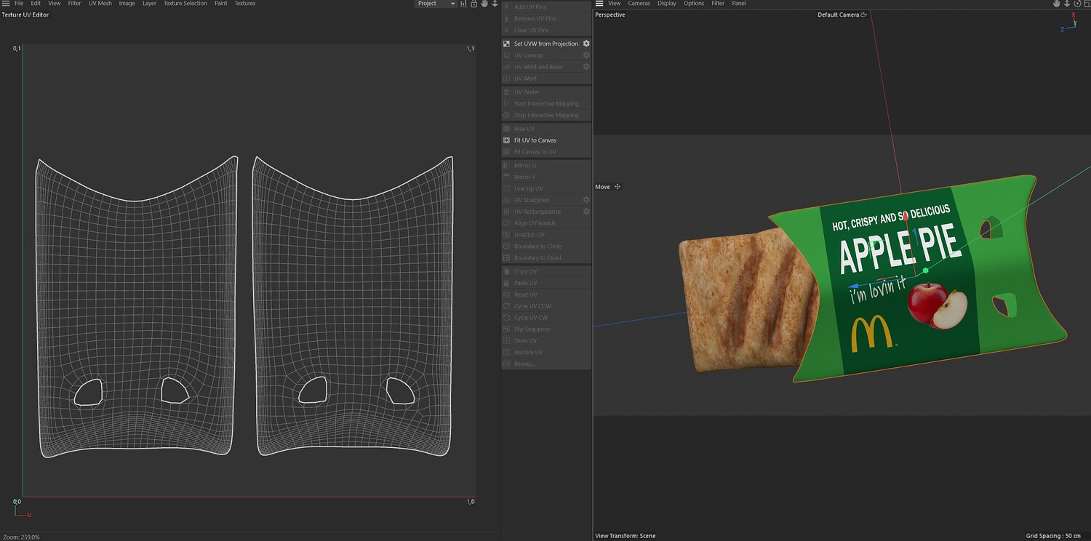Click the viewport XYZ axis gizmo
This screenshot has width=1091, height=541.
(1069, 22)
